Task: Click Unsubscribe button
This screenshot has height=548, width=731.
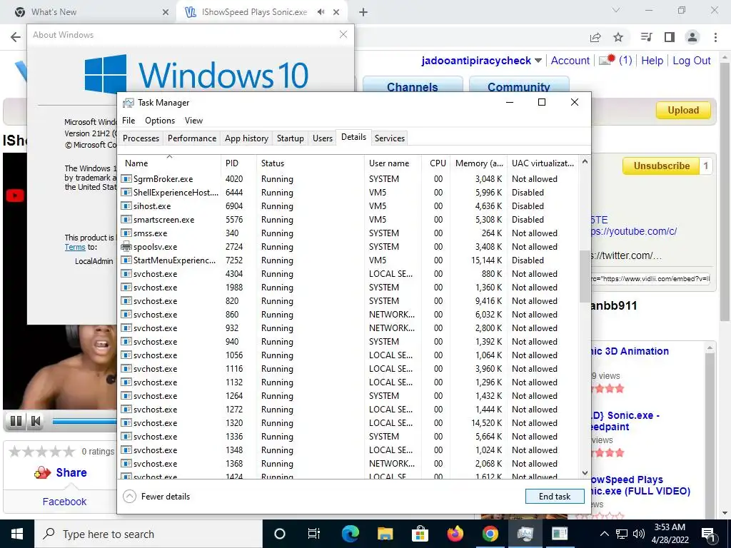Action: click(661, 166)
